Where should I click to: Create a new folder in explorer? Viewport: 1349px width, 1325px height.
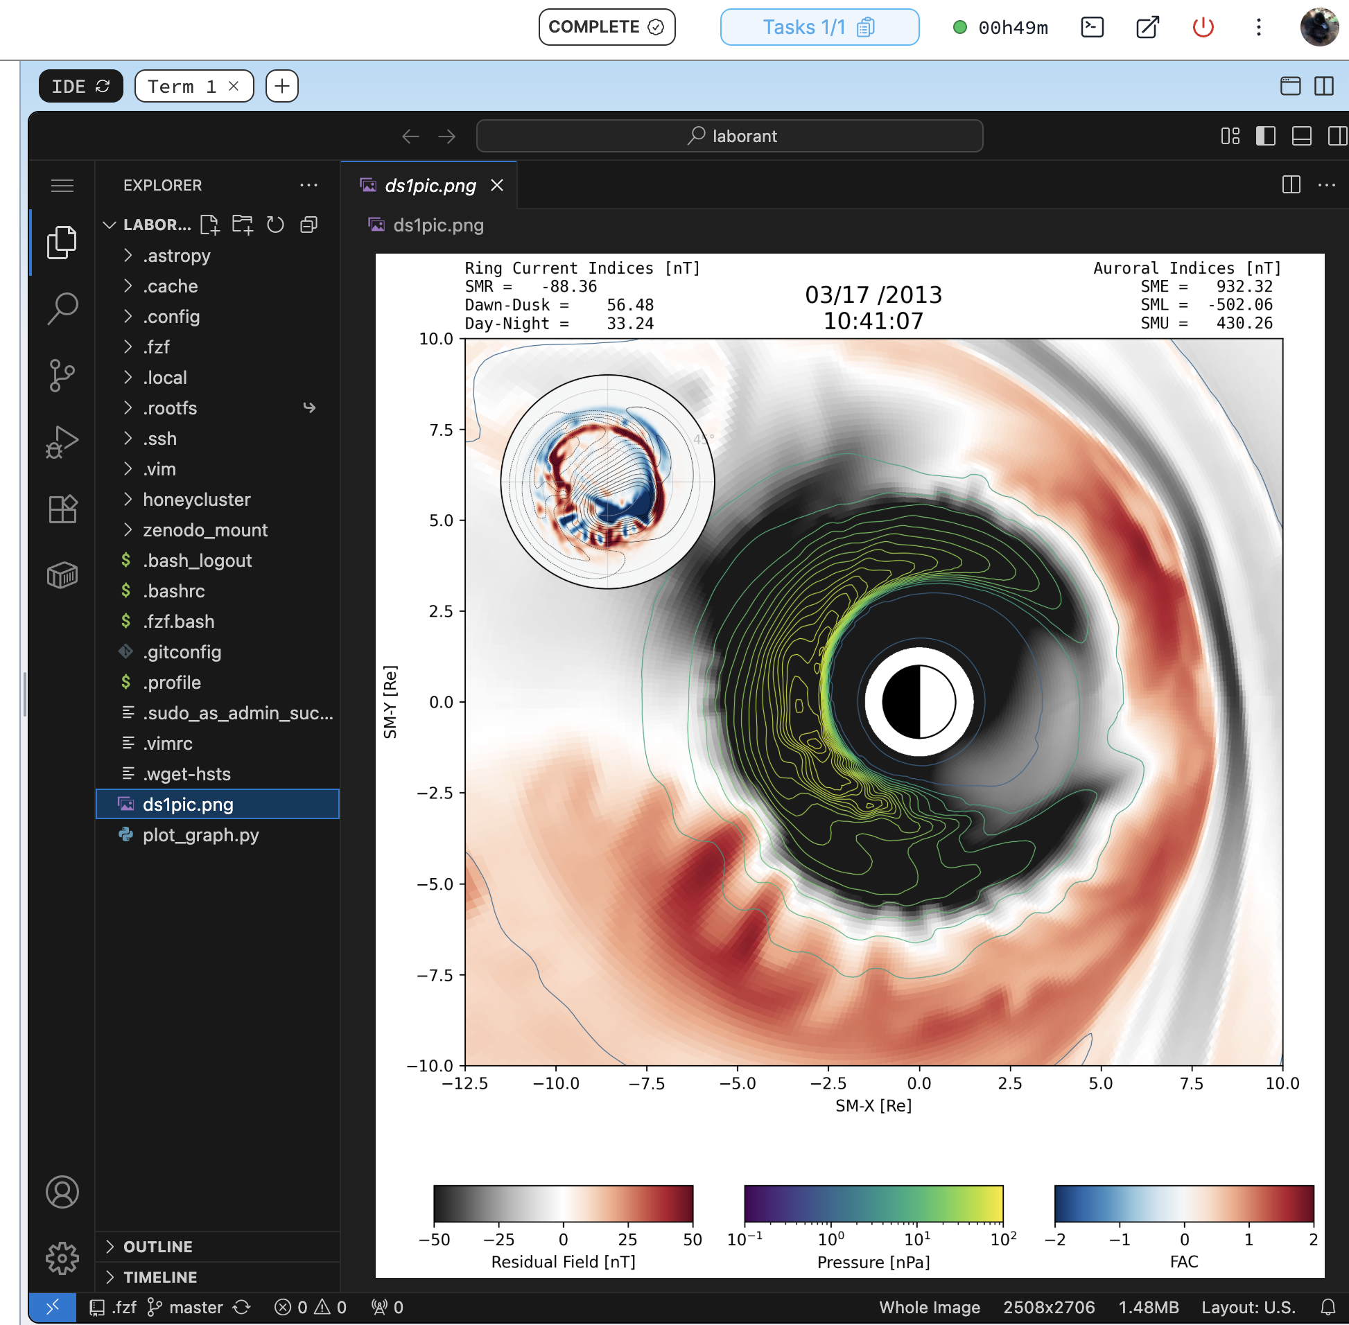(x=242, y=225)
